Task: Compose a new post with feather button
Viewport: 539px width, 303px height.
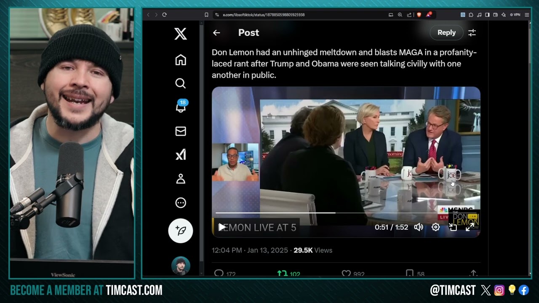Action: tap(181, 231)
